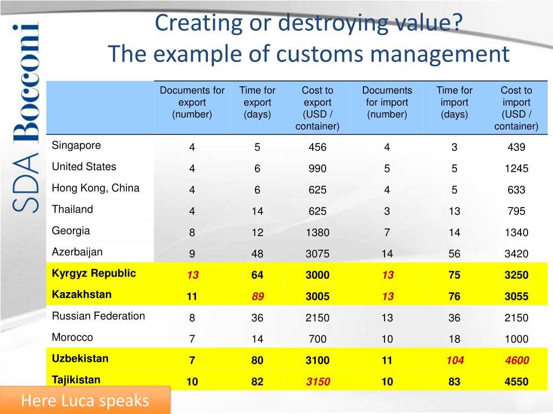553x414 pixels.
Task: Click Azerbaijan's cost to export 3075
Action: click(318, 254)
